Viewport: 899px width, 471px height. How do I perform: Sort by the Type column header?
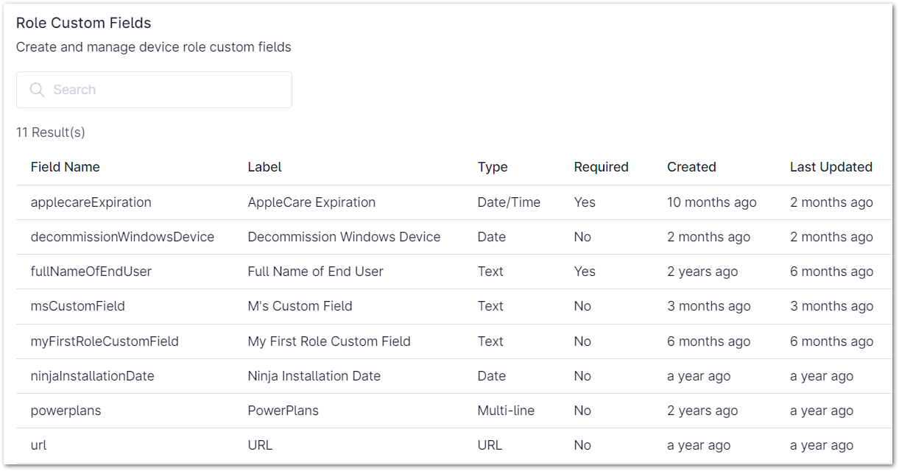coord(493,167)
